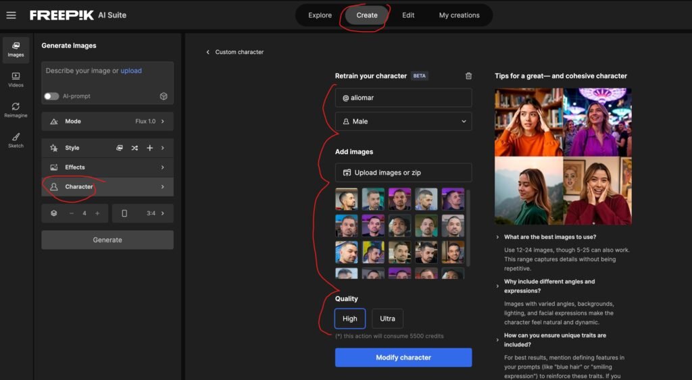
Task: Select first uploaded face thumbnail in top row
Action: 347,199
